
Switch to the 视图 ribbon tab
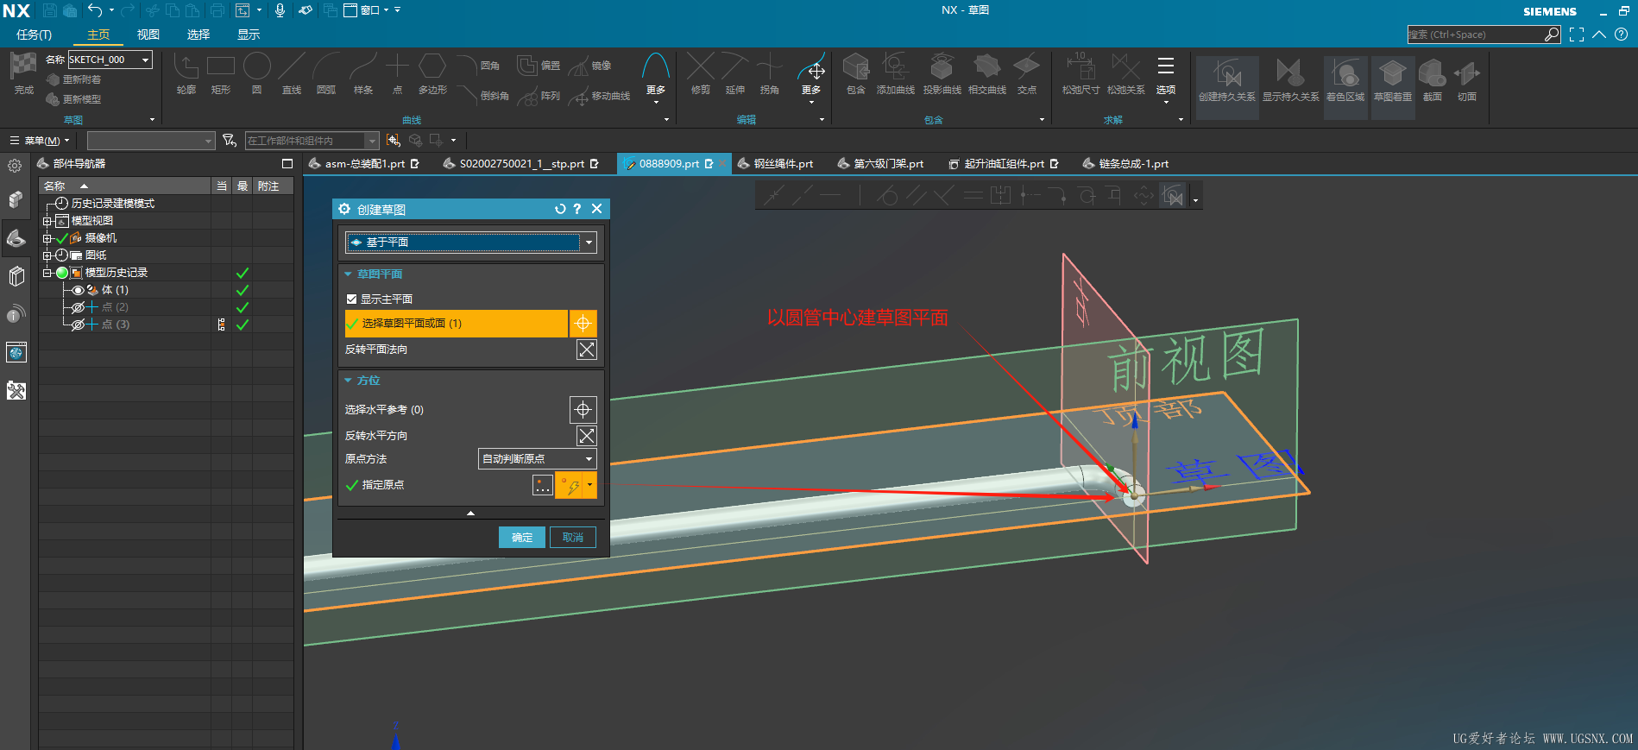click(x=148, y=35)
